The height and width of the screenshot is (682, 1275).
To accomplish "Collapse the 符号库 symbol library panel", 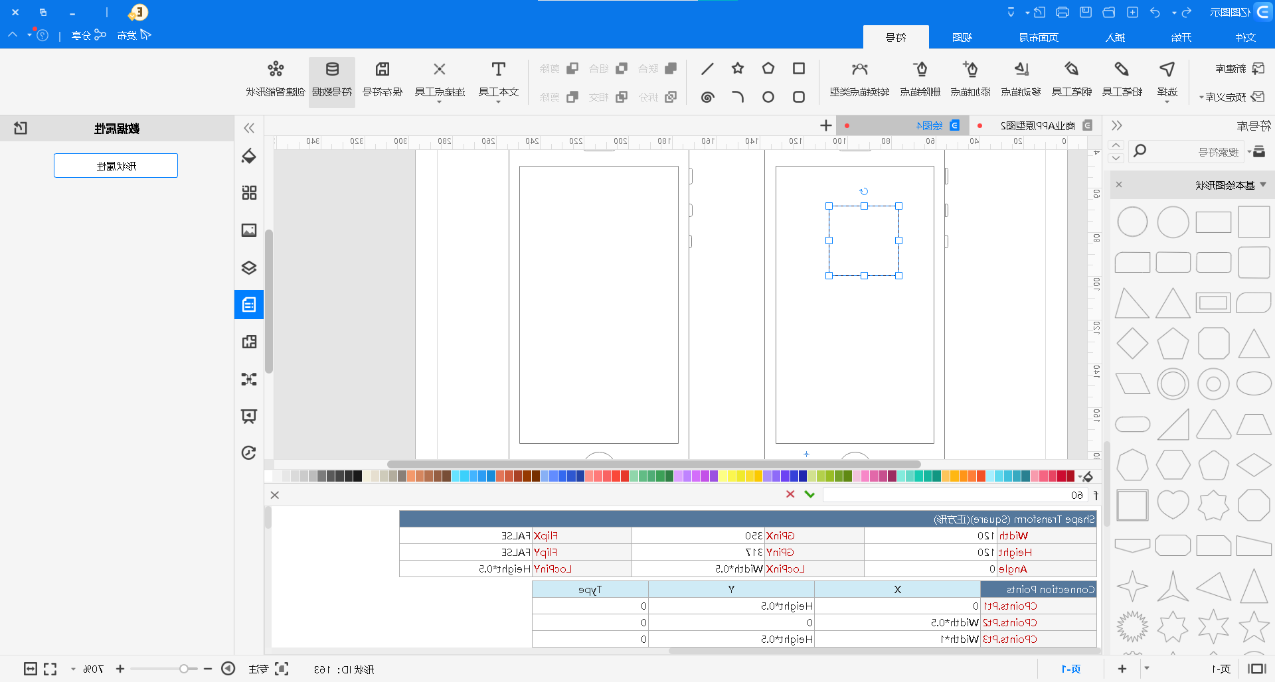I will 1117,125.
